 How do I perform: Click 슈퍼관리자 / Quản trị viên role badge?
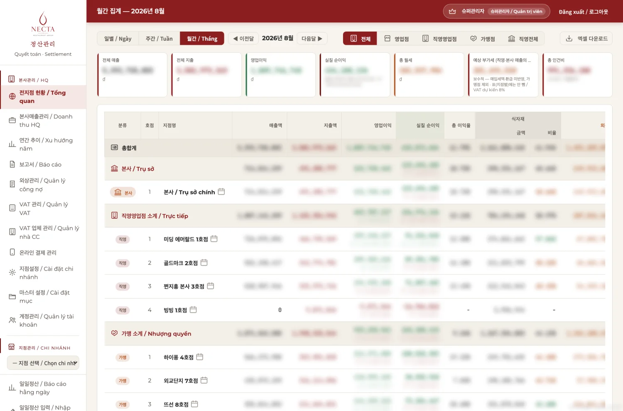click(516, 11)
